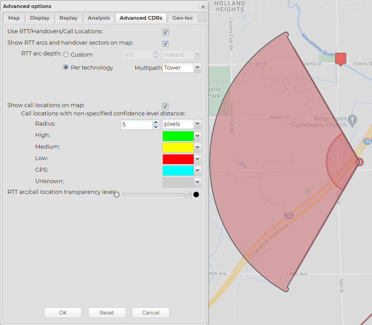The image size is (372, 325).
Task: Close the Advanced options dialog
Action: pos(203,7)
